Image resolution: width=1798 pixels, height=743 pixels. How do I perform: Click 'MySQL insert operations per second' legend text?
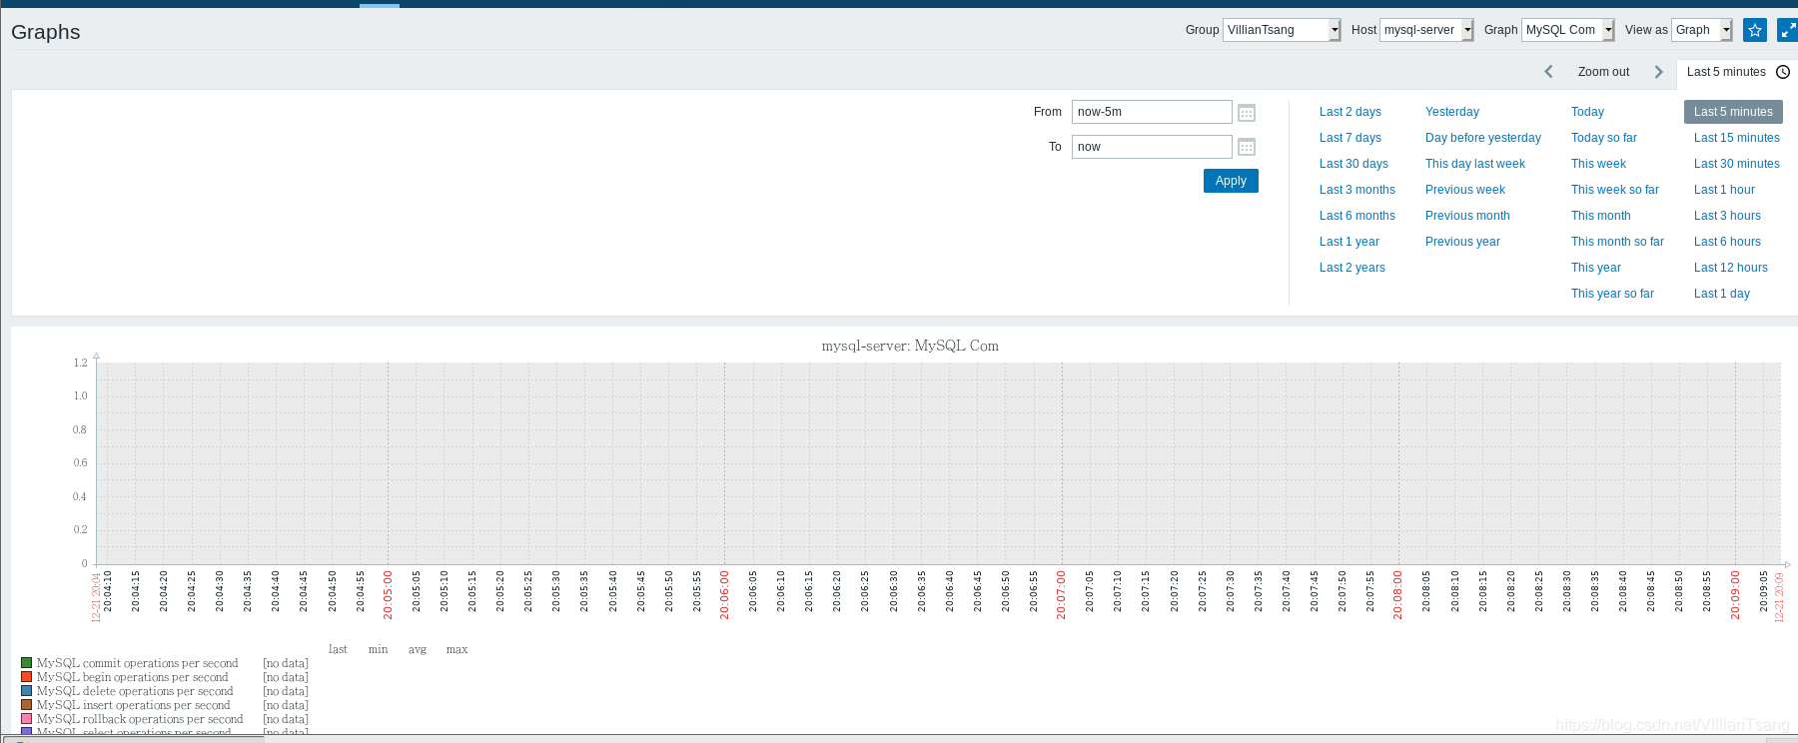(134, 705)
